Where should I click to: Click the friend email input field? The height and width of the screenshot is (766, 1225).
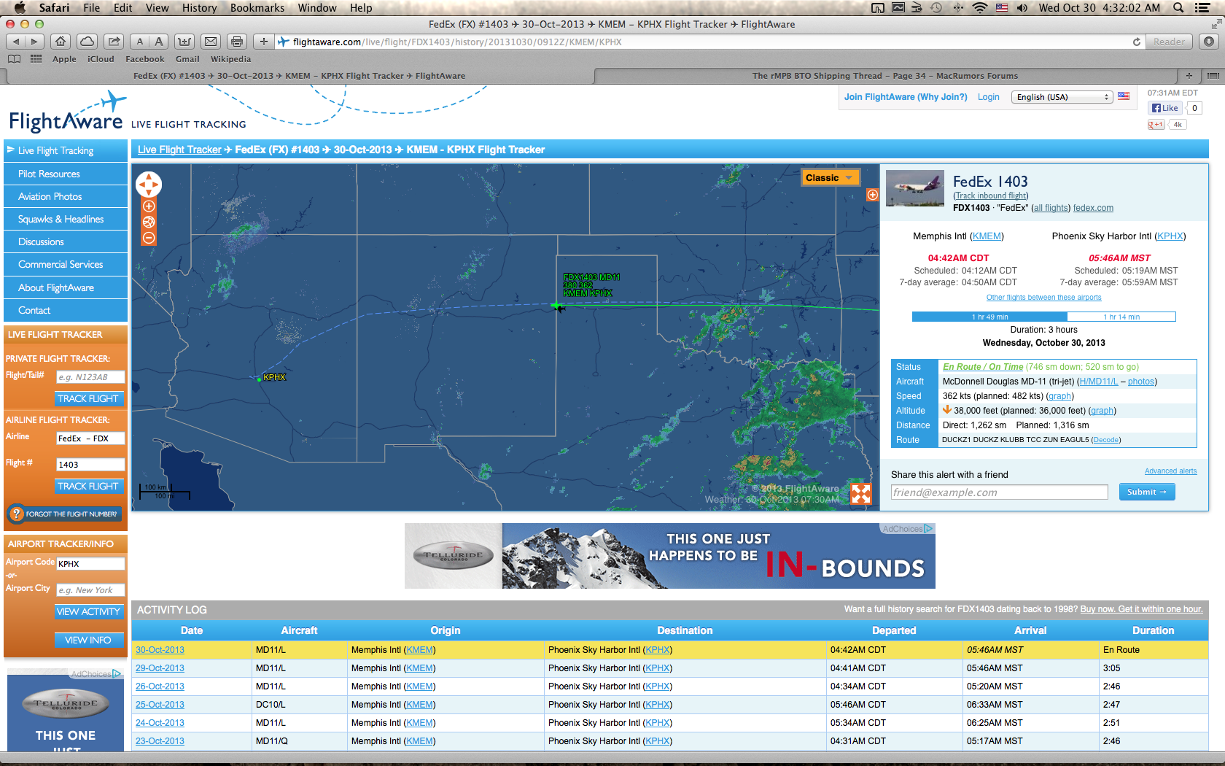(999, 492)
